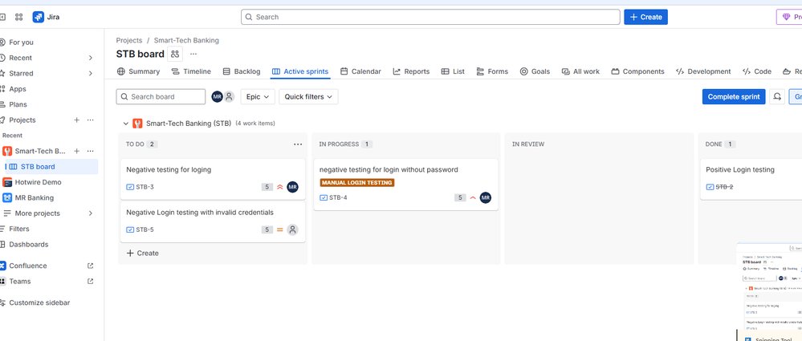This screenshot has width=802, height=341.
Task: Click the Complete sprint button
Action: pos(734,96)
